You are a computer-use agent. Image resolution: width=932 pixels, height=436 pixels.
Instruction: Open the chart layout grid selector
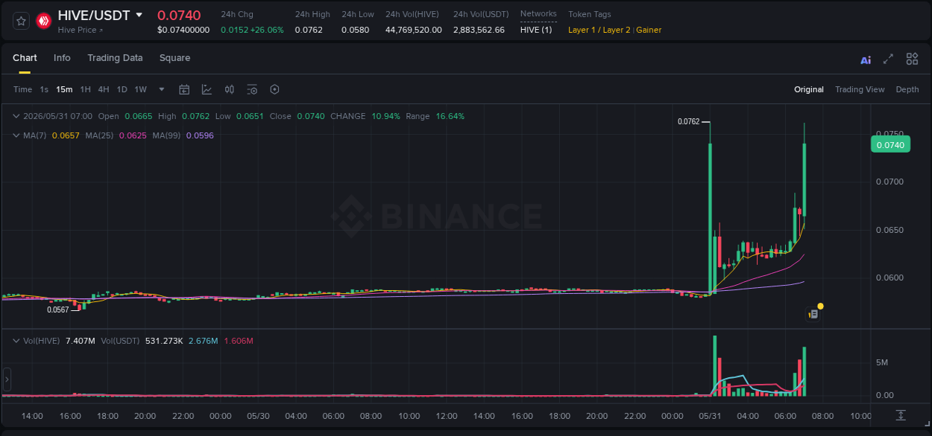[912, 59]
